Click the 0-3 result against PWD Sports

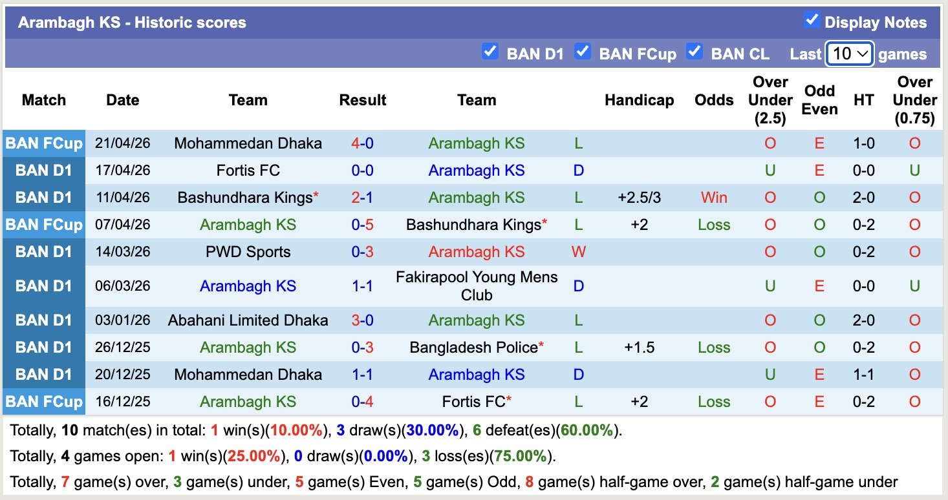[362, 252]
